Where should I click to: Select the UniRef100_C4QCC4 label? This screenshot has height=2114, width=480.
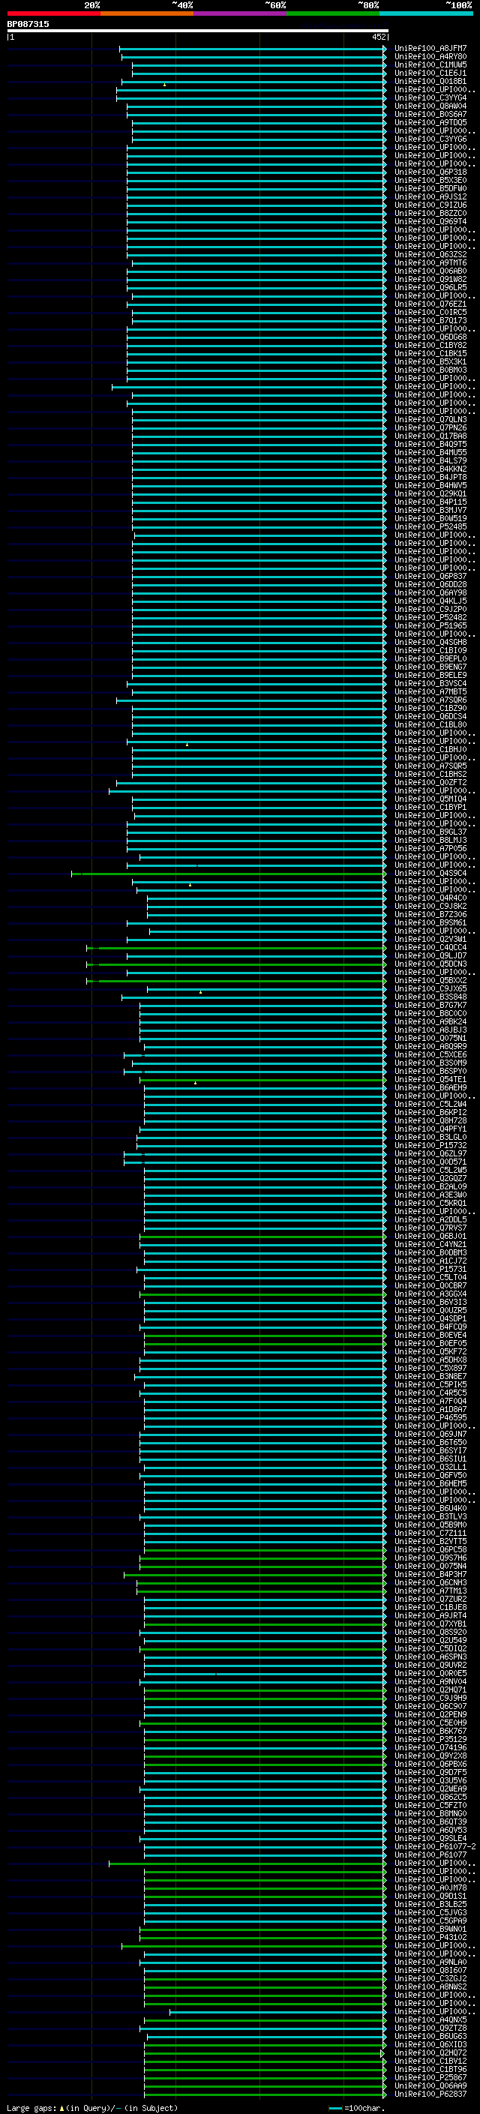click(430, 948)
